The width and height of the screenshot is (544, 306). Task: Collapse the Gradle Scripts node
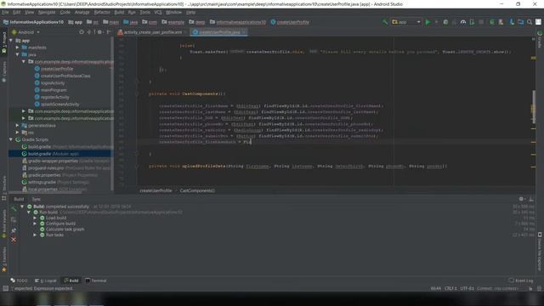11,139
